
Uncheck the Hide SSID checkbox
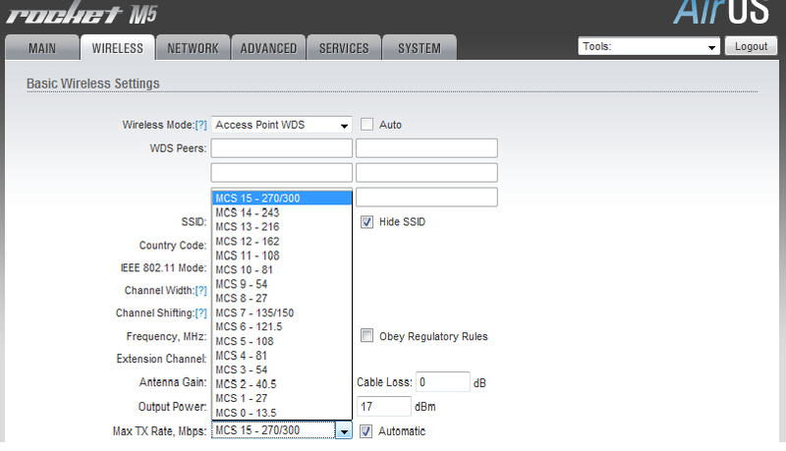coord(366,221)
